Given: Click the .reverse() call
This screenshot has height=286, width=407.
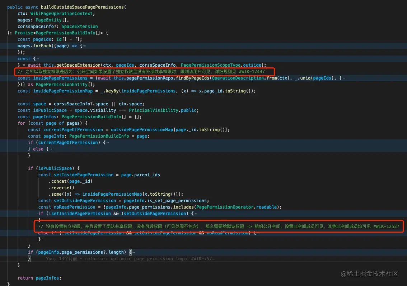Looking at the screenshot, I should [61, 188].
